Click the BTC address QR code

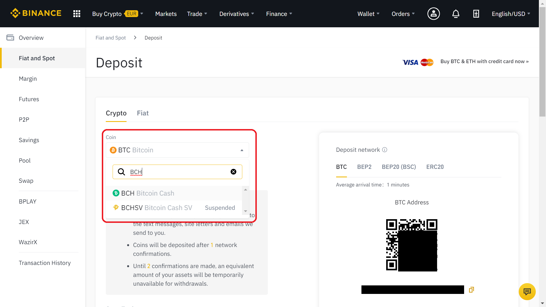[411, 245]
